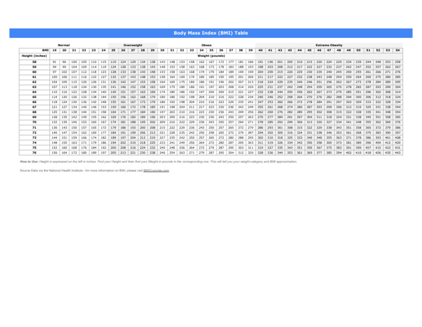The image size is (422, 327).
Task: Select the BMI 45 column header
Action: [309, 51]
